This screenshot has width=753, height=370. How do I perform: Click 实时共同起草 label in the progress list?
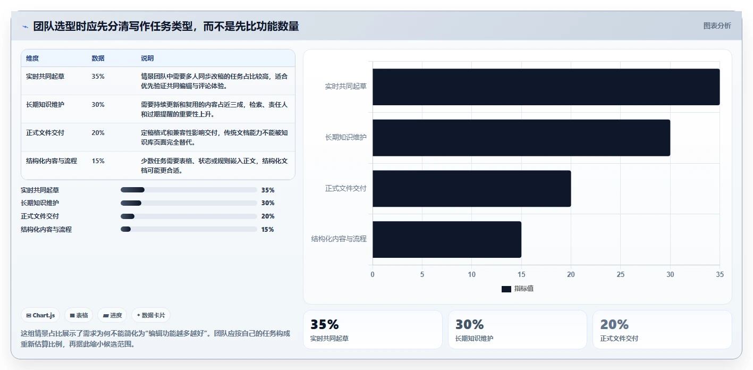click(40, 190)
